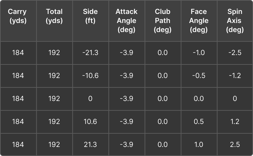Click the Spin Axis (deg) header
253x156 pixels.
tap(235, 21)
